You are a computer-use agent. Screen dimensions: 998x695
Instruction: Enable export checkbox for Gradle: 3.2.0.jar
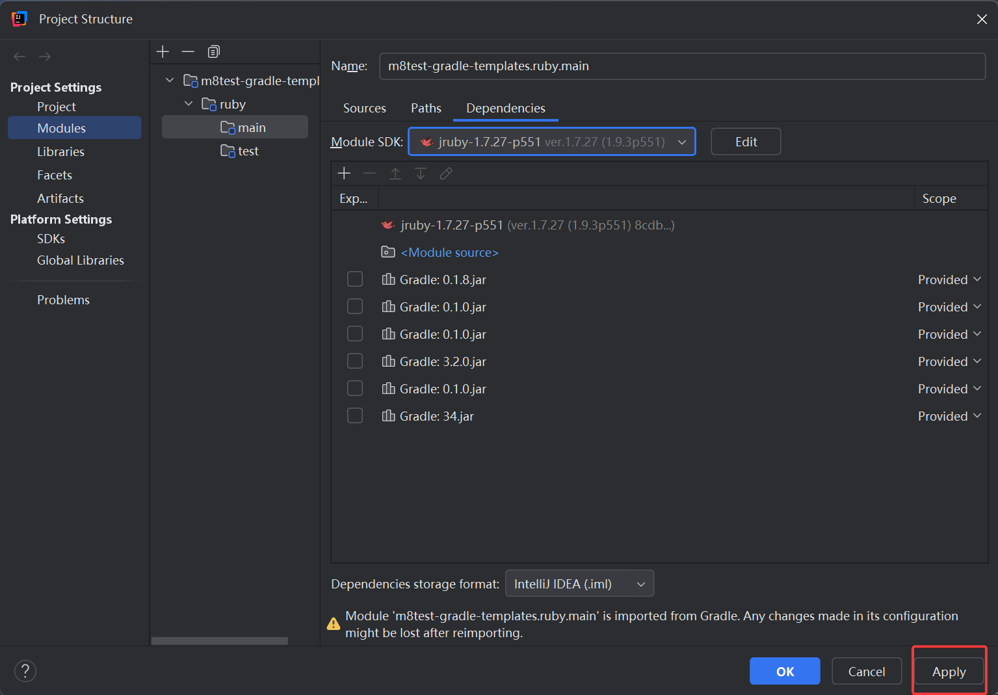355,361
